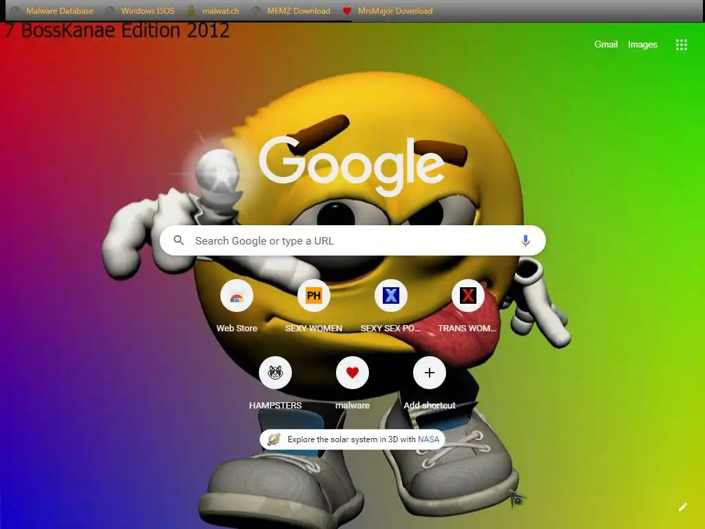Open the Malware Database bookmark
Screen dimensions: 705x529
click(x=52, y=11)
